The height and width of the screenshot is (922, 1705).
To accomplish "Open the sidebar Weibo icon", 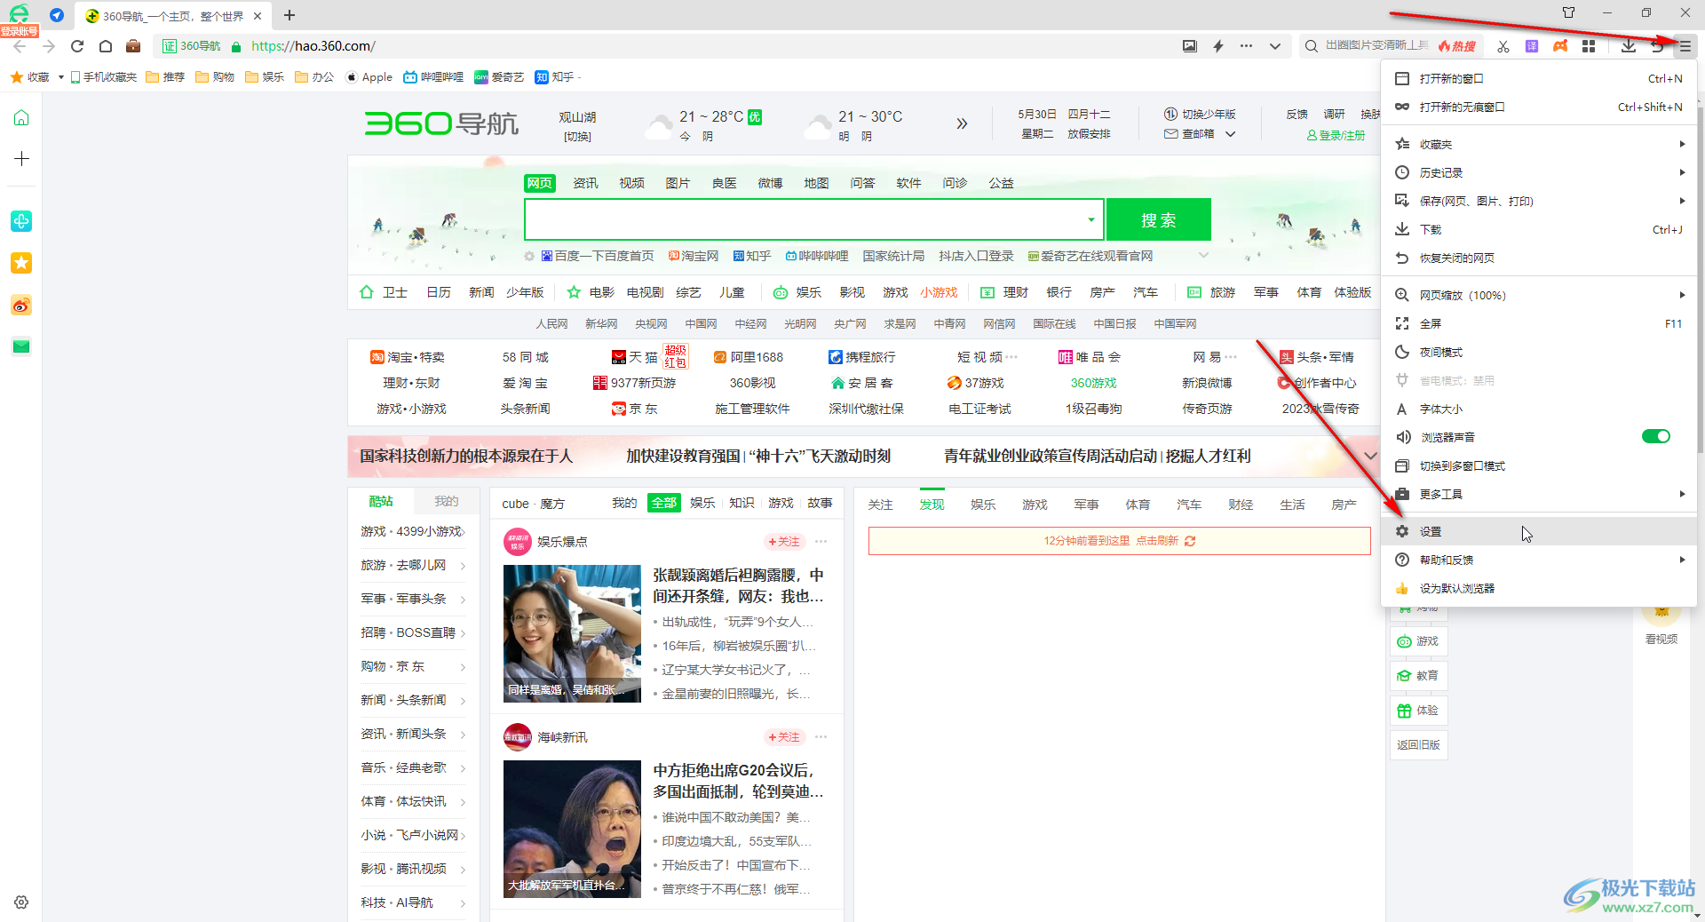I will (21, 306).
